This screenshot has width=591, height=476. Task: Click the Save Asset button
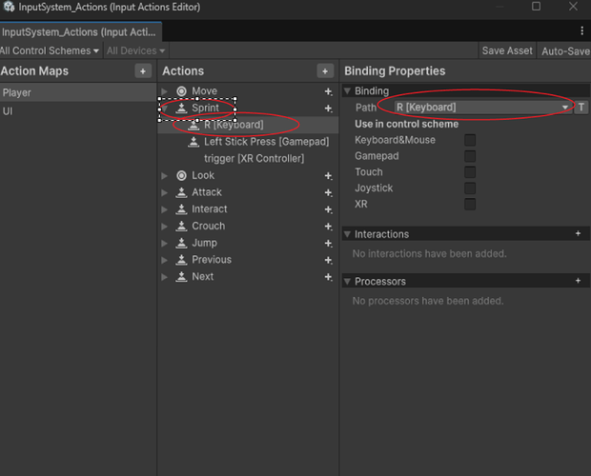[506, 50]
